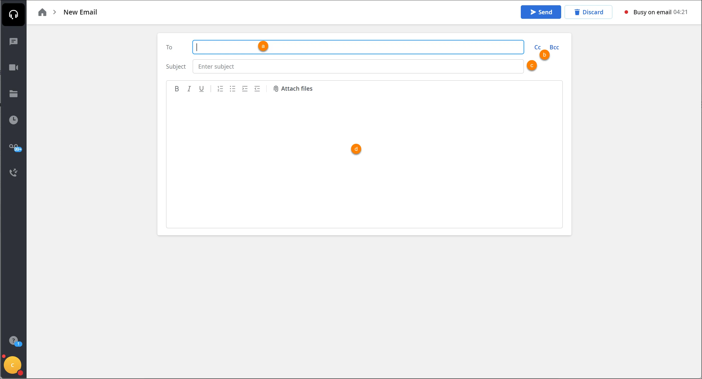Click the Enter subject field

[358, 66]
